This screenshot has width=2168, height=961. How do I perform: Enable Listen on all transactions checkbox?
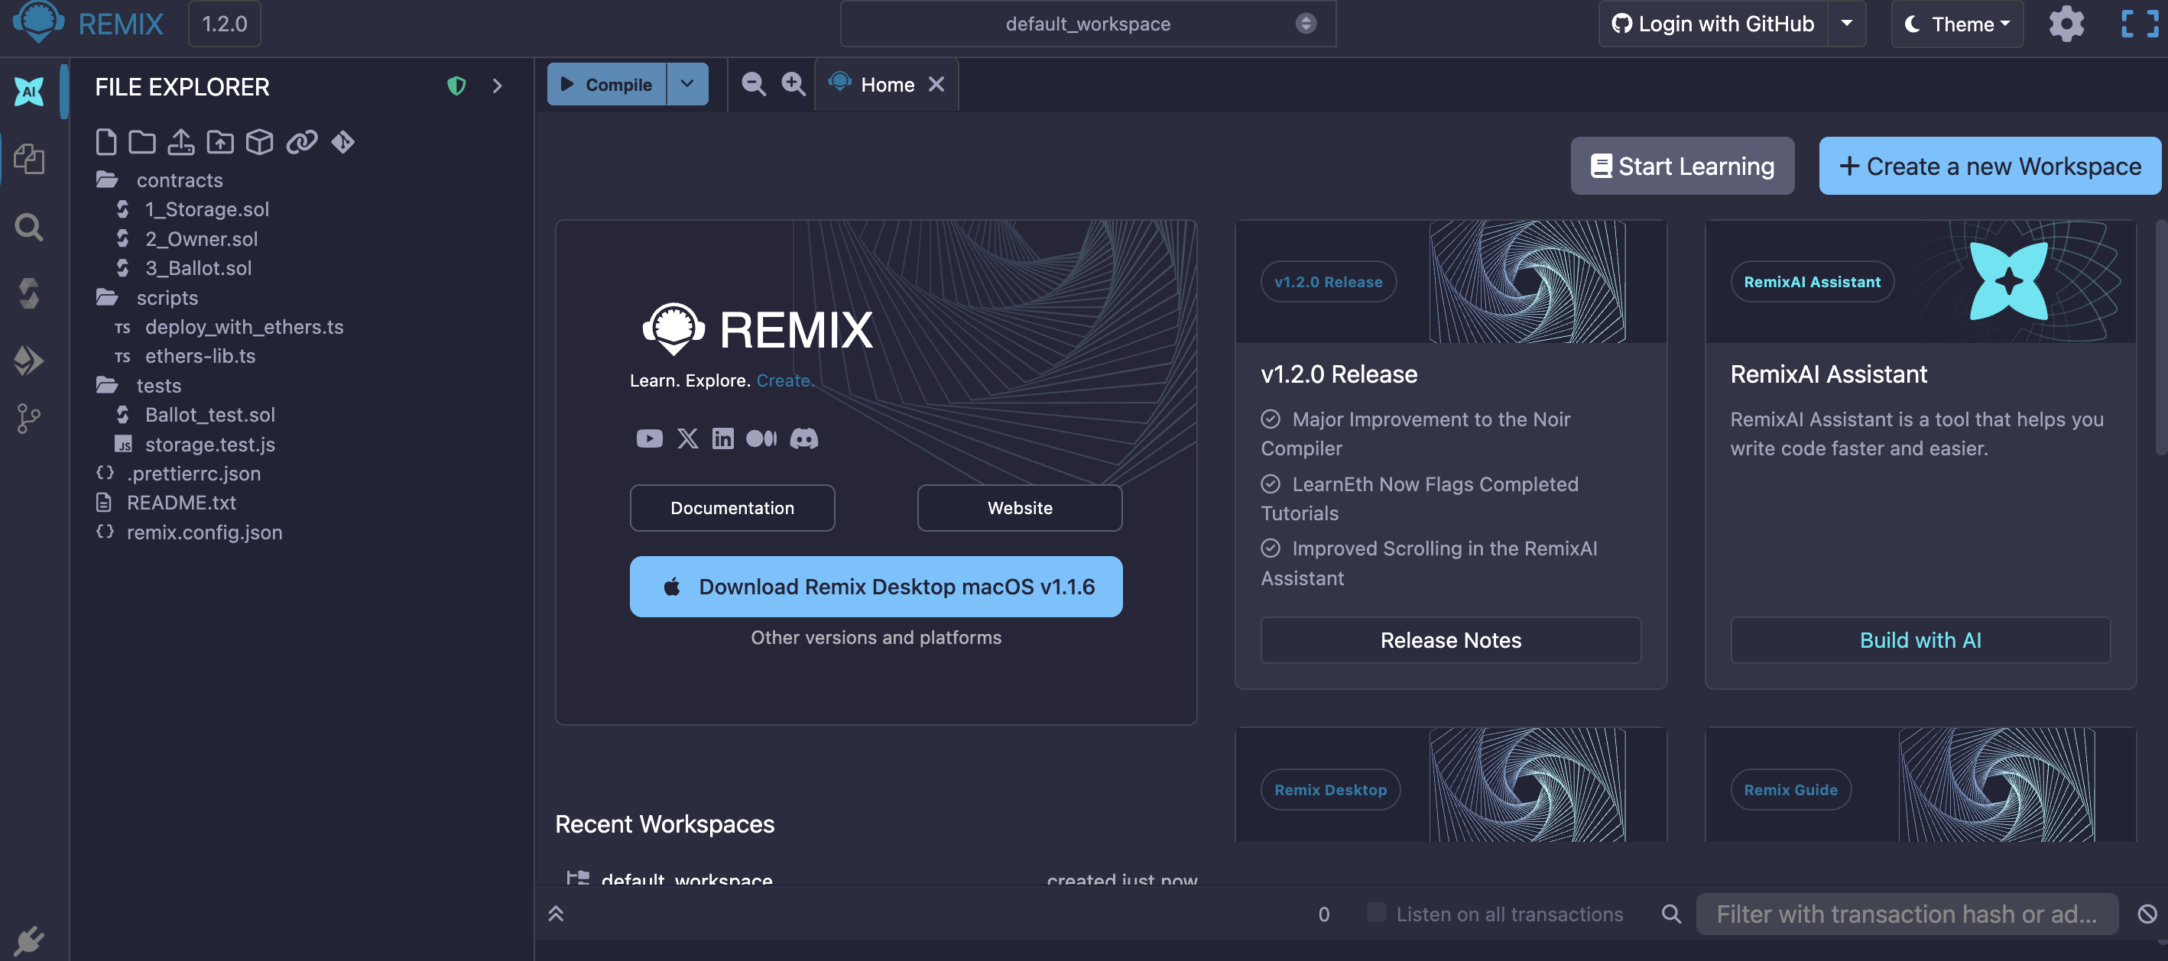coord(1376,913)
